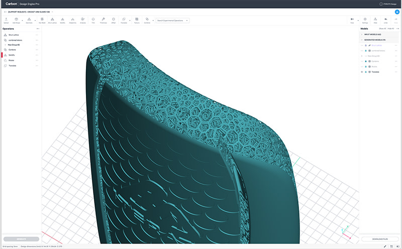The height and width of the screenshot is (249, 402).
Task: Select the Texture tool
Action: [x=137, y=21]
